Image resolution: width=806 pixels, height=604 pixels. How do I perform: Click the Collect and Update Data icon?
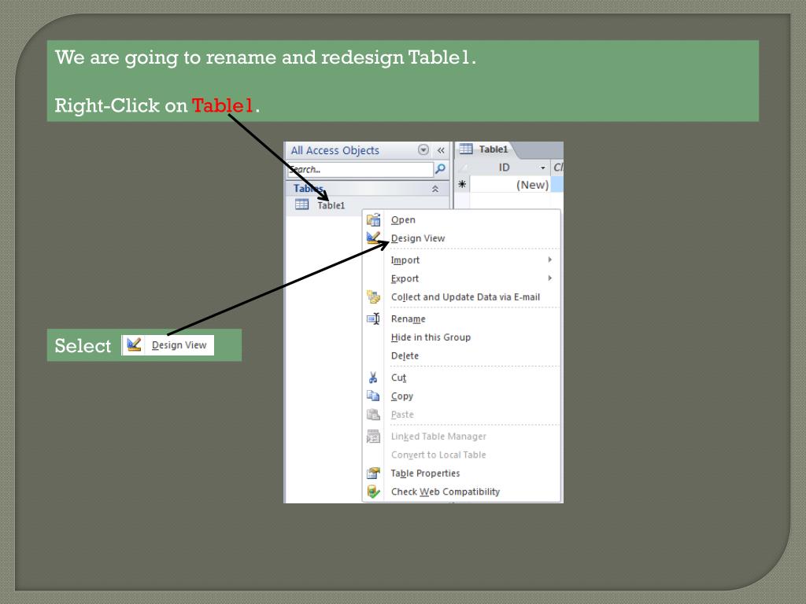point(373,296)
